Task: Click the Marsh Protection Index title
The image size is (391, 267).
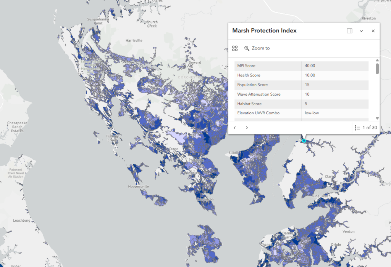Action: tap(264, 30)
